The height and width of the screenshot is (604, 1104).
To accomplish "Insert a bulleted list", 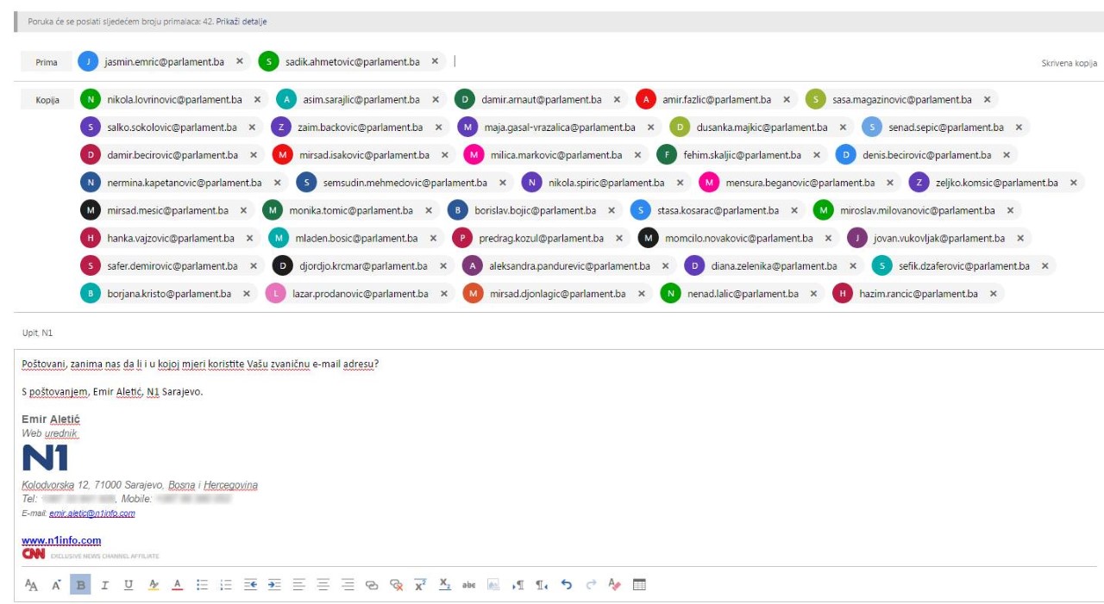I will pyautogui.click(x=202, y=585).
